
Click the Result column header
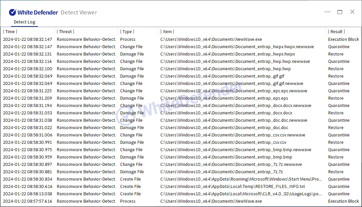[337, 32]
